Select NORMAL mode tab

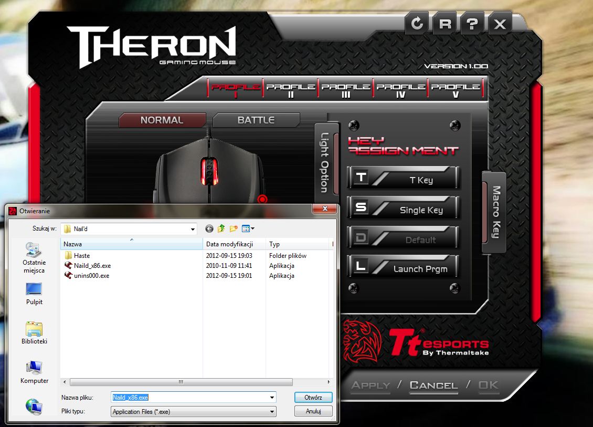click(x=162, y=120)
